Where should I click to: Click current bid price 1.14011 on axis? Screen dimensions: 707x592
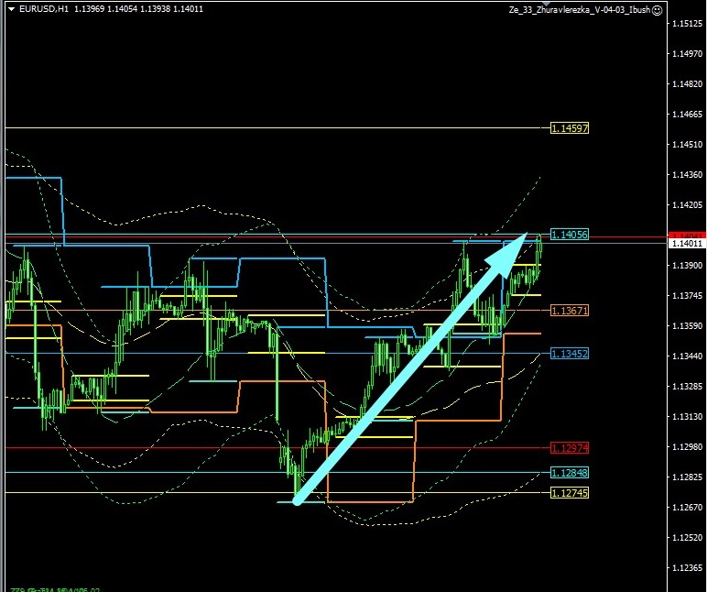(687, 244)
